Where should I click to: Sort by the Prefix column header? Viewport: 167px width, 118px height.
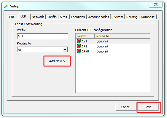[85, 36]
